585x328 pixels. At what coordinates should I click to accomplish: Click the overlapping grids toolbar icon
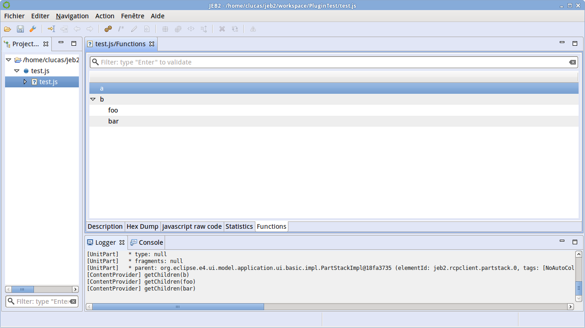[178, 29]
